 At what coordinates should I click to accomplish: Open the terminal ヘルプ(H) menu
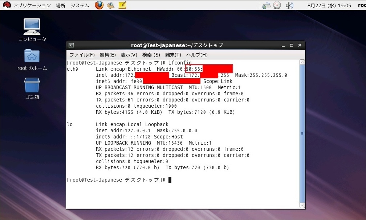pos(197,55)
